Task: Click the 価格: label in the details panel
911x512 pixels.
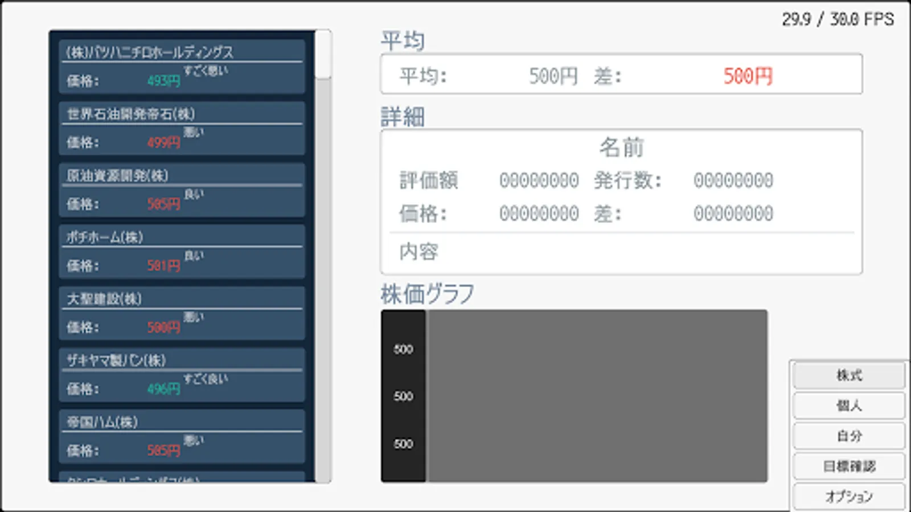Action: [423, 214]
